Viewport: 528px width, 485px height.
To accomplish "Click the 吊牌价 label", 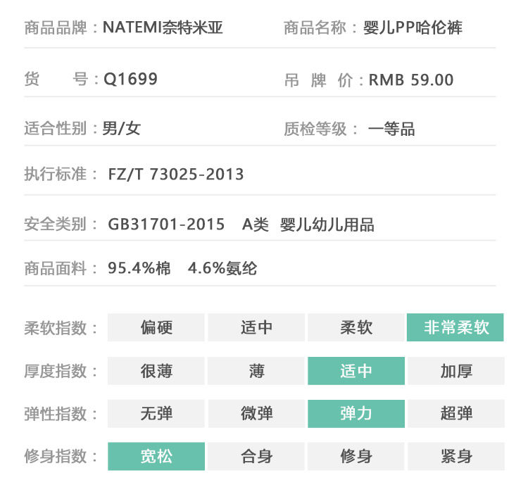I will (318, 80).
